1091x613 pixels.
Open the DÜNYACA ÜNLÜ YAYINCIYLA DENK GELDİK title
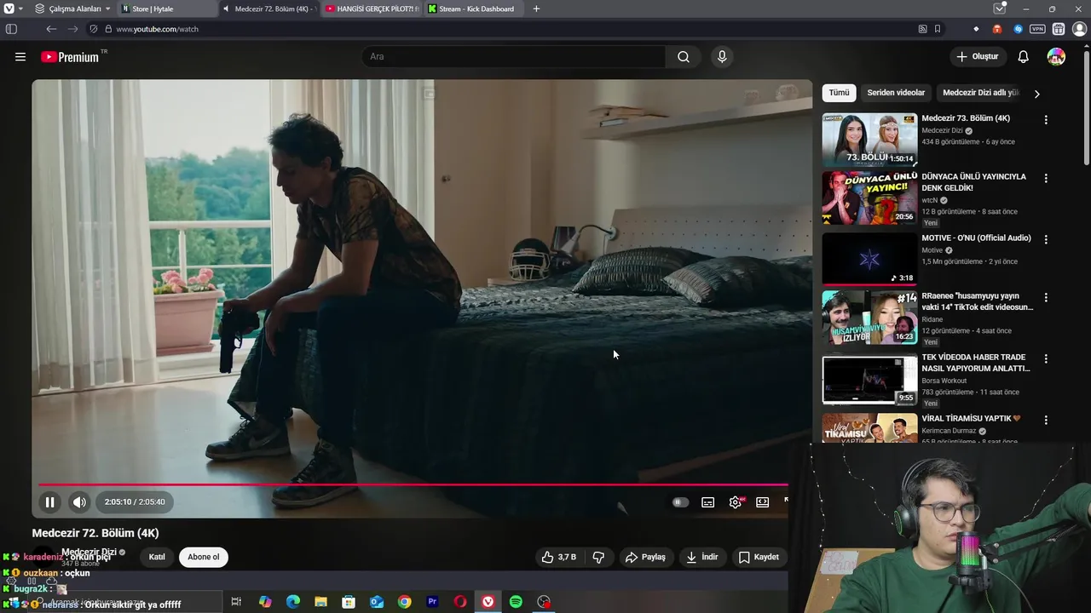point(973,182)
